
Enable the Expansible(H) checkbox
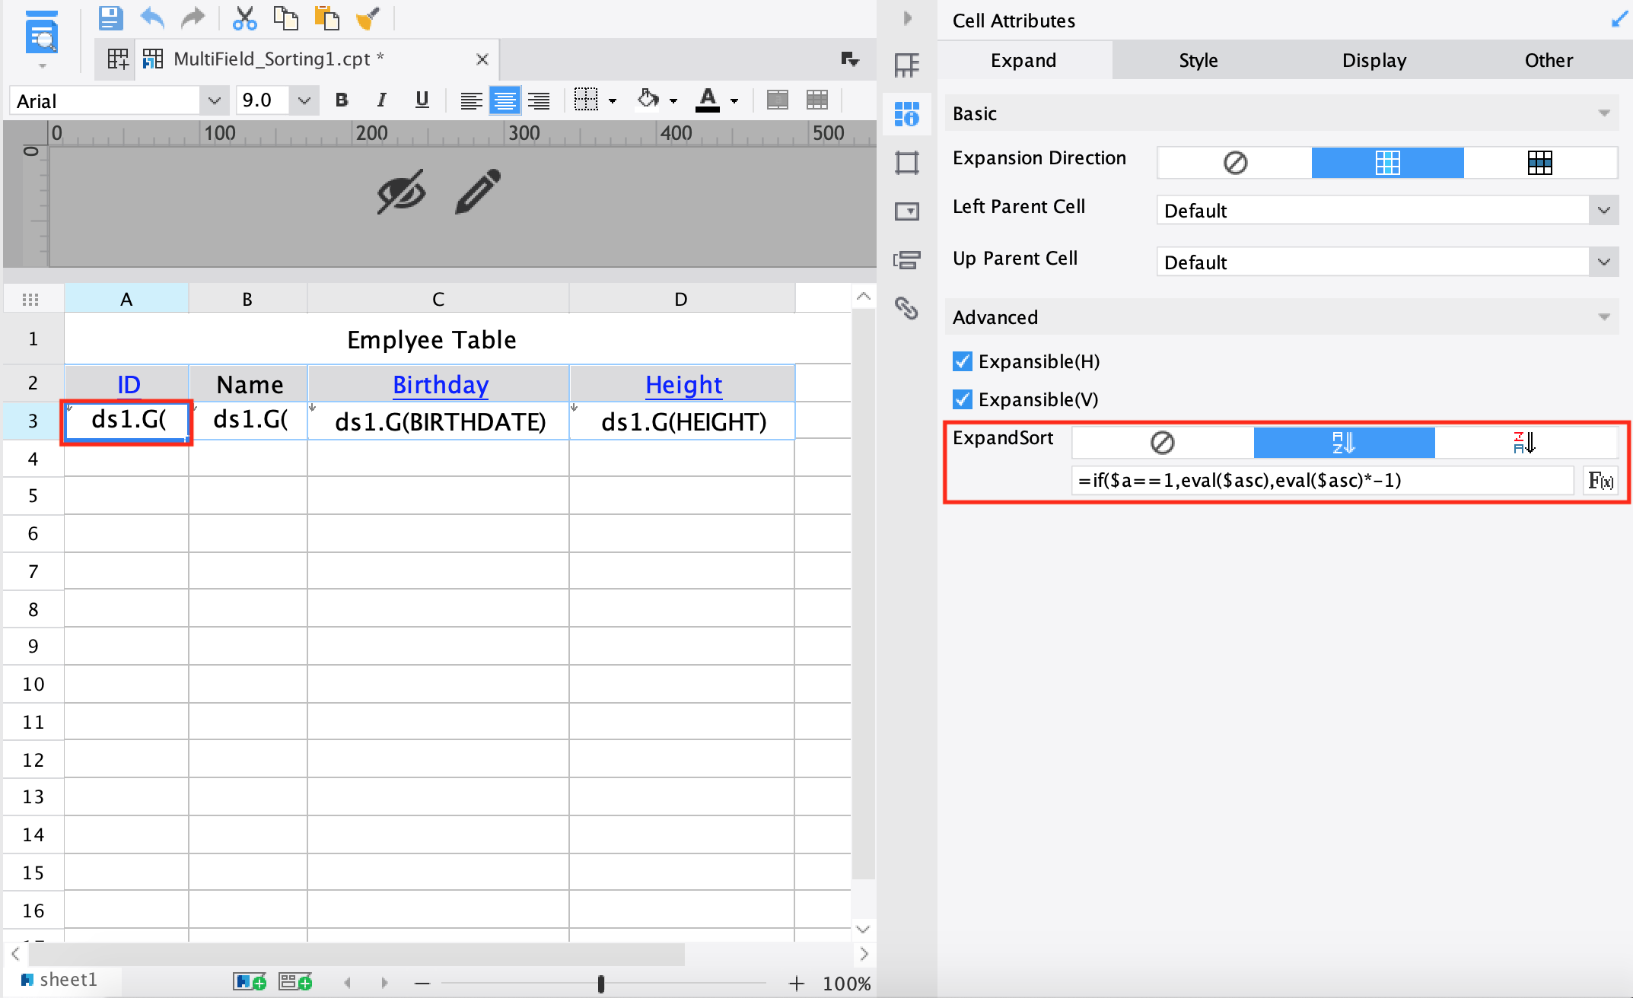pyautogui.click(x=962, y=361)
